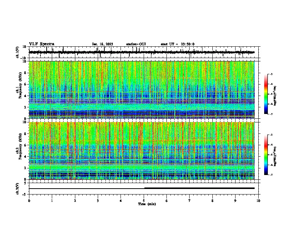291x225 pixels.
Task: Click the ch.1 voltage waveform trace
Action: tap(141, 52)
